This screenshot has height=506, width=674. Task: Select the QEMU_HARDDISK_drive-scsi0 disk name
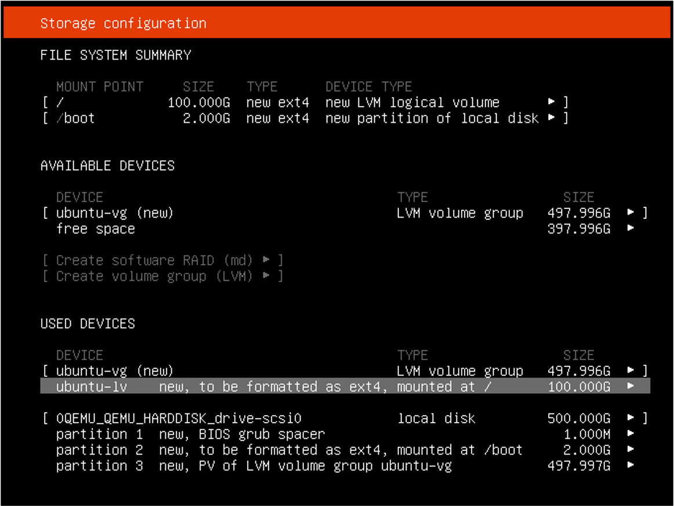(x=179, y=418)
